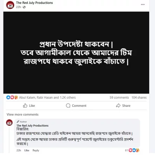Open Abul Kalam, Rabi Hasan likes list
Screen dimensions: 155x155
tap(47, 98)
